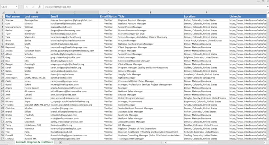Screen dimensions: 269x145
Task: Select row 37 header
Action: tap(3, 139)
